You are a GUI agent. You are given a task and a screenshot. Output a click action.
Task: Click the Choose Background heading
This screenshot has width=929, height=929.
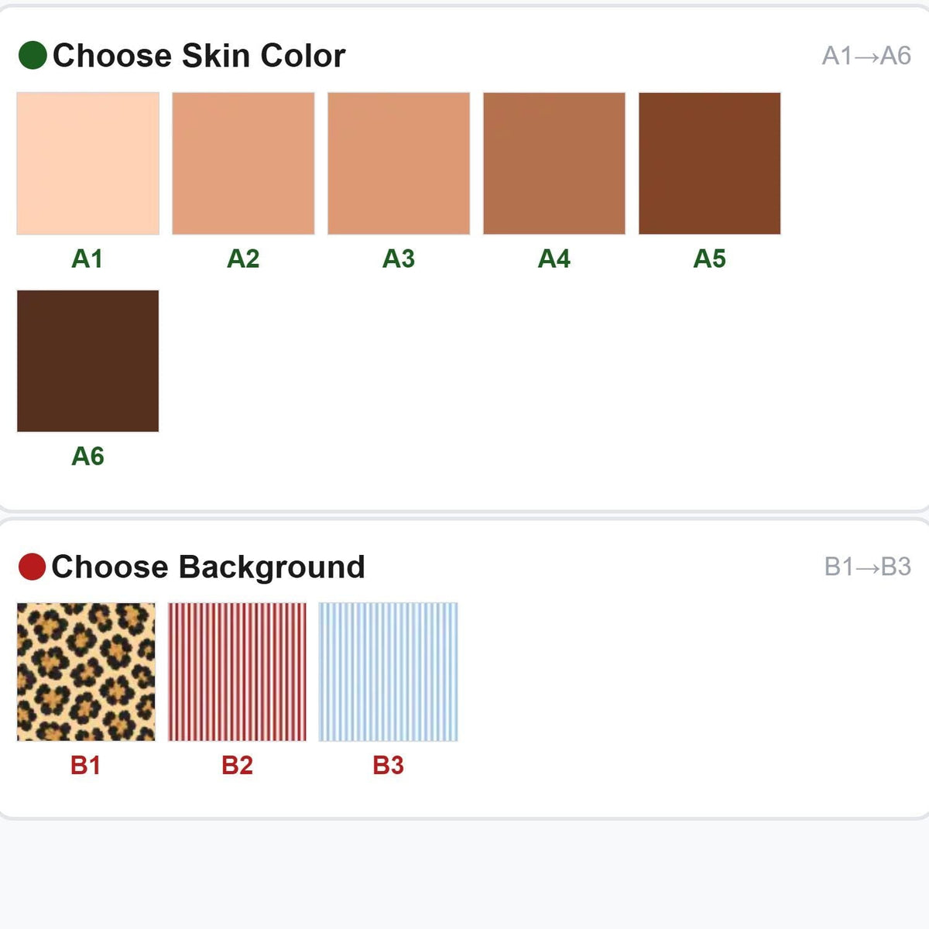pyautogui.click(x=208, y=567)
